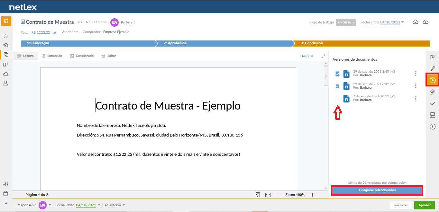Click the document scrollbar up arrow
Viewport: 439px width, 212px height.
(x=326, y=64)
